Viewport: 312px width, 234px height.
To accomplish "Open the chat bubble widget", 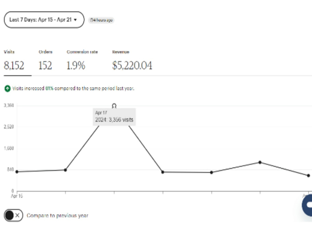I will tap(307, 205).
